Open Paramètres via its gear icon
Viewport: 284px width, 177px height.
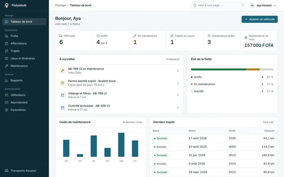(7, 110)
